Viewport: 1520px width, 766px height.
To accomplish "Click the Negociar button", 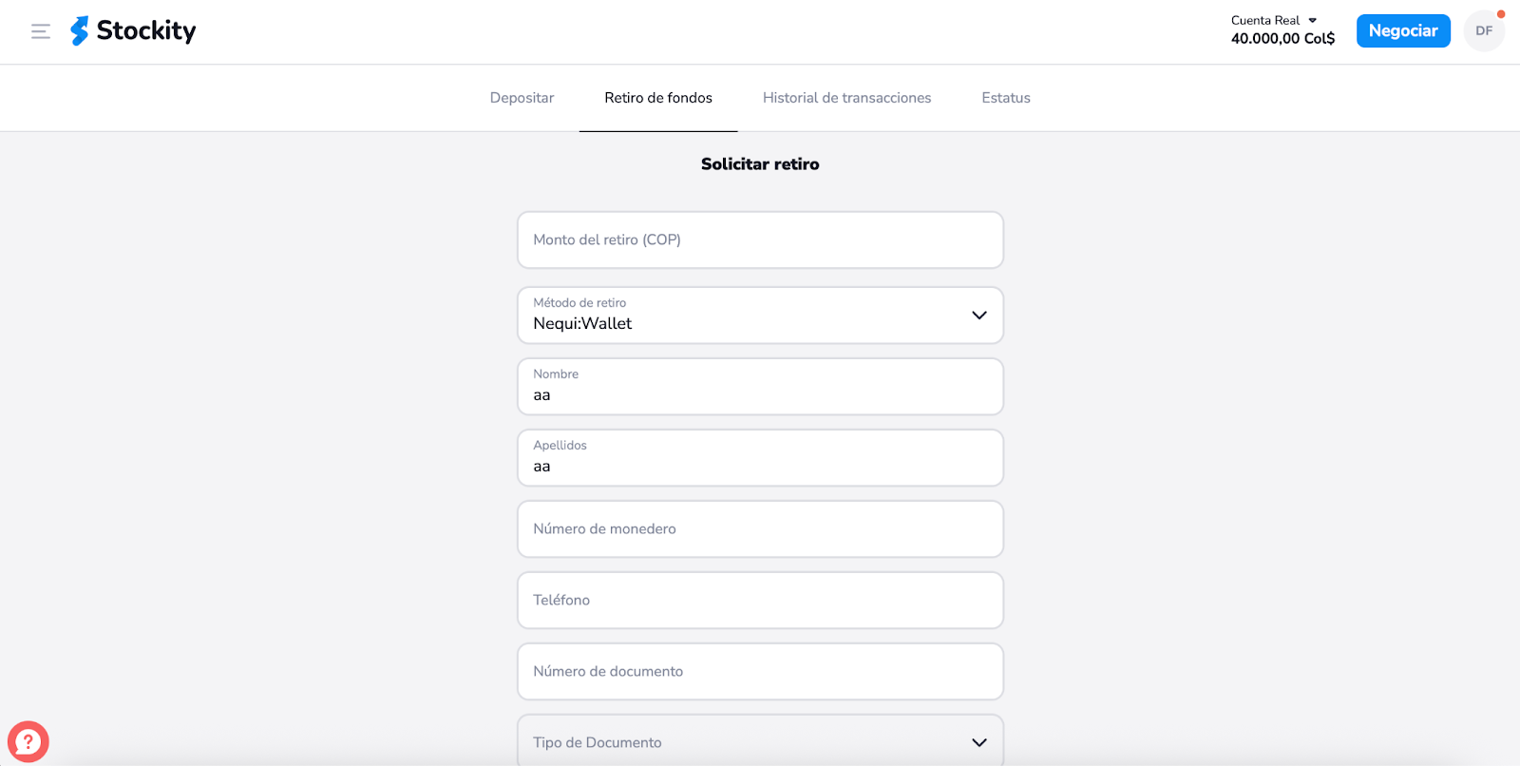I will pos(1403,31).
